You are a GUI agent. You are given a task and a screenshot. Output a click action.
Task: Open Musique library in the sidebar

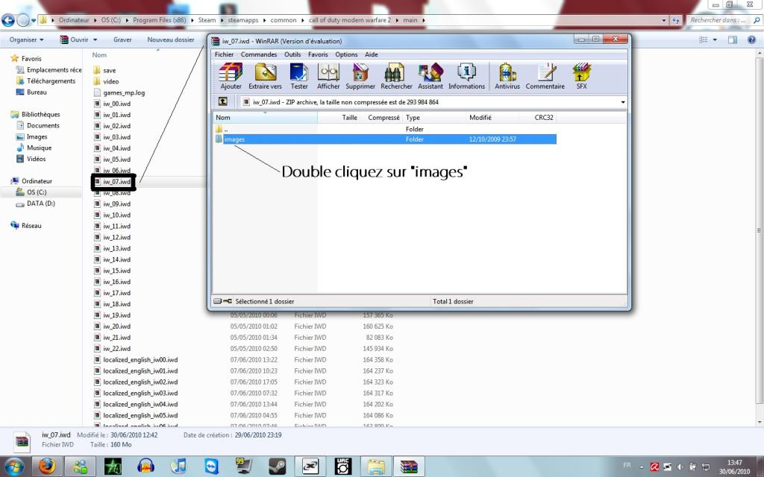coord(39,148)
